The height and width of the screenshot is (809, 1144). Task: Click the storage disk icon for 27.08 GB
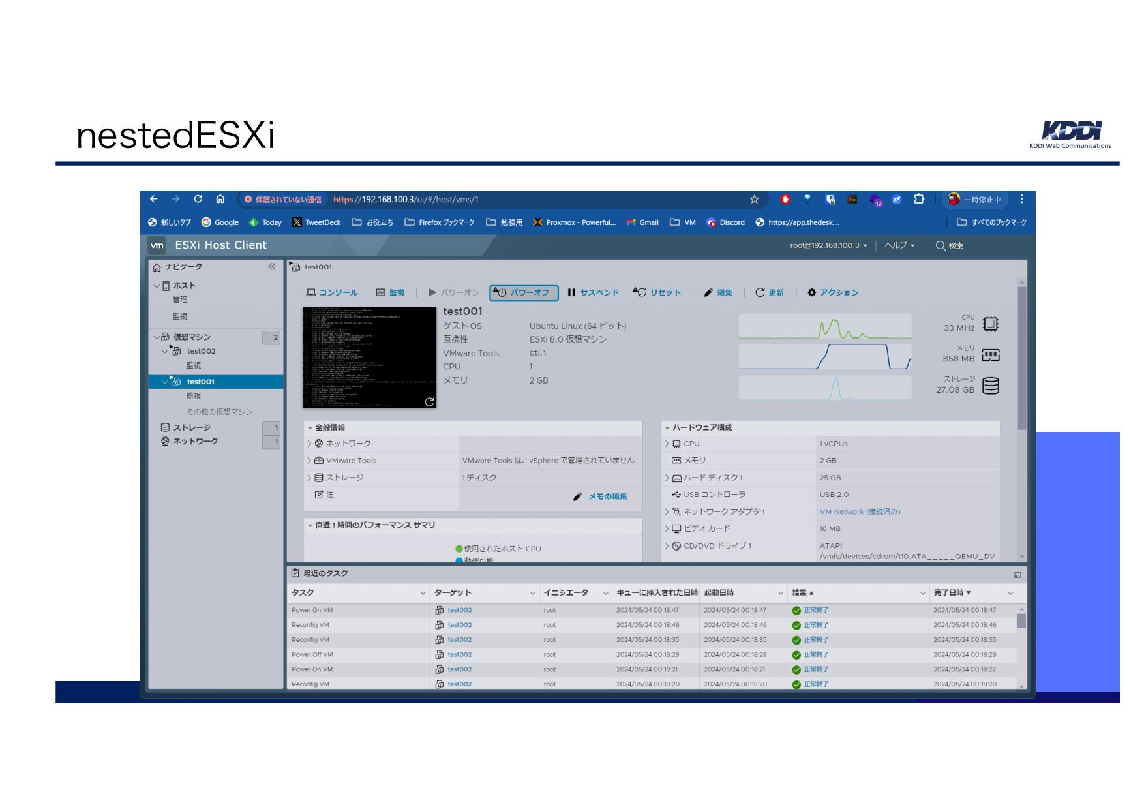(991, 386)
